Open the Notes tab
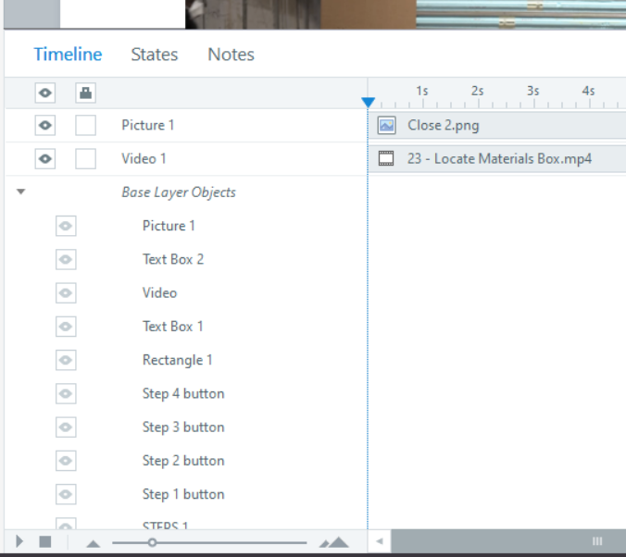The image size is (626, 557). point(231,55)
